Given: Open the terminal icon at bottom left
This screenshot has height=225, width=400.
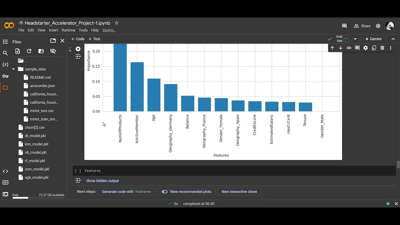Looking at the screenshot, I should click(x=5, y=194).
